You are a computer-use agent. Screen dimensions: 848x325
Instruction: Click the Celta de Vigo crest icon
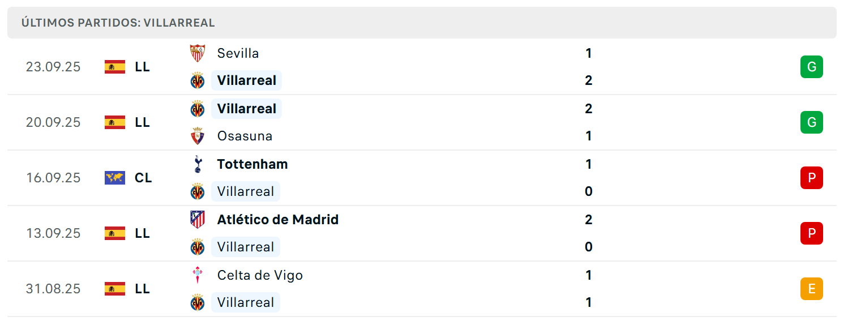click(198, 275)
